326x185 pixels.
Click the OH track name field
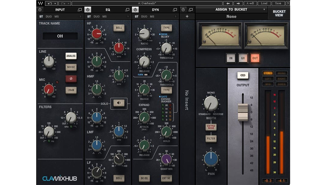(60, 36)
